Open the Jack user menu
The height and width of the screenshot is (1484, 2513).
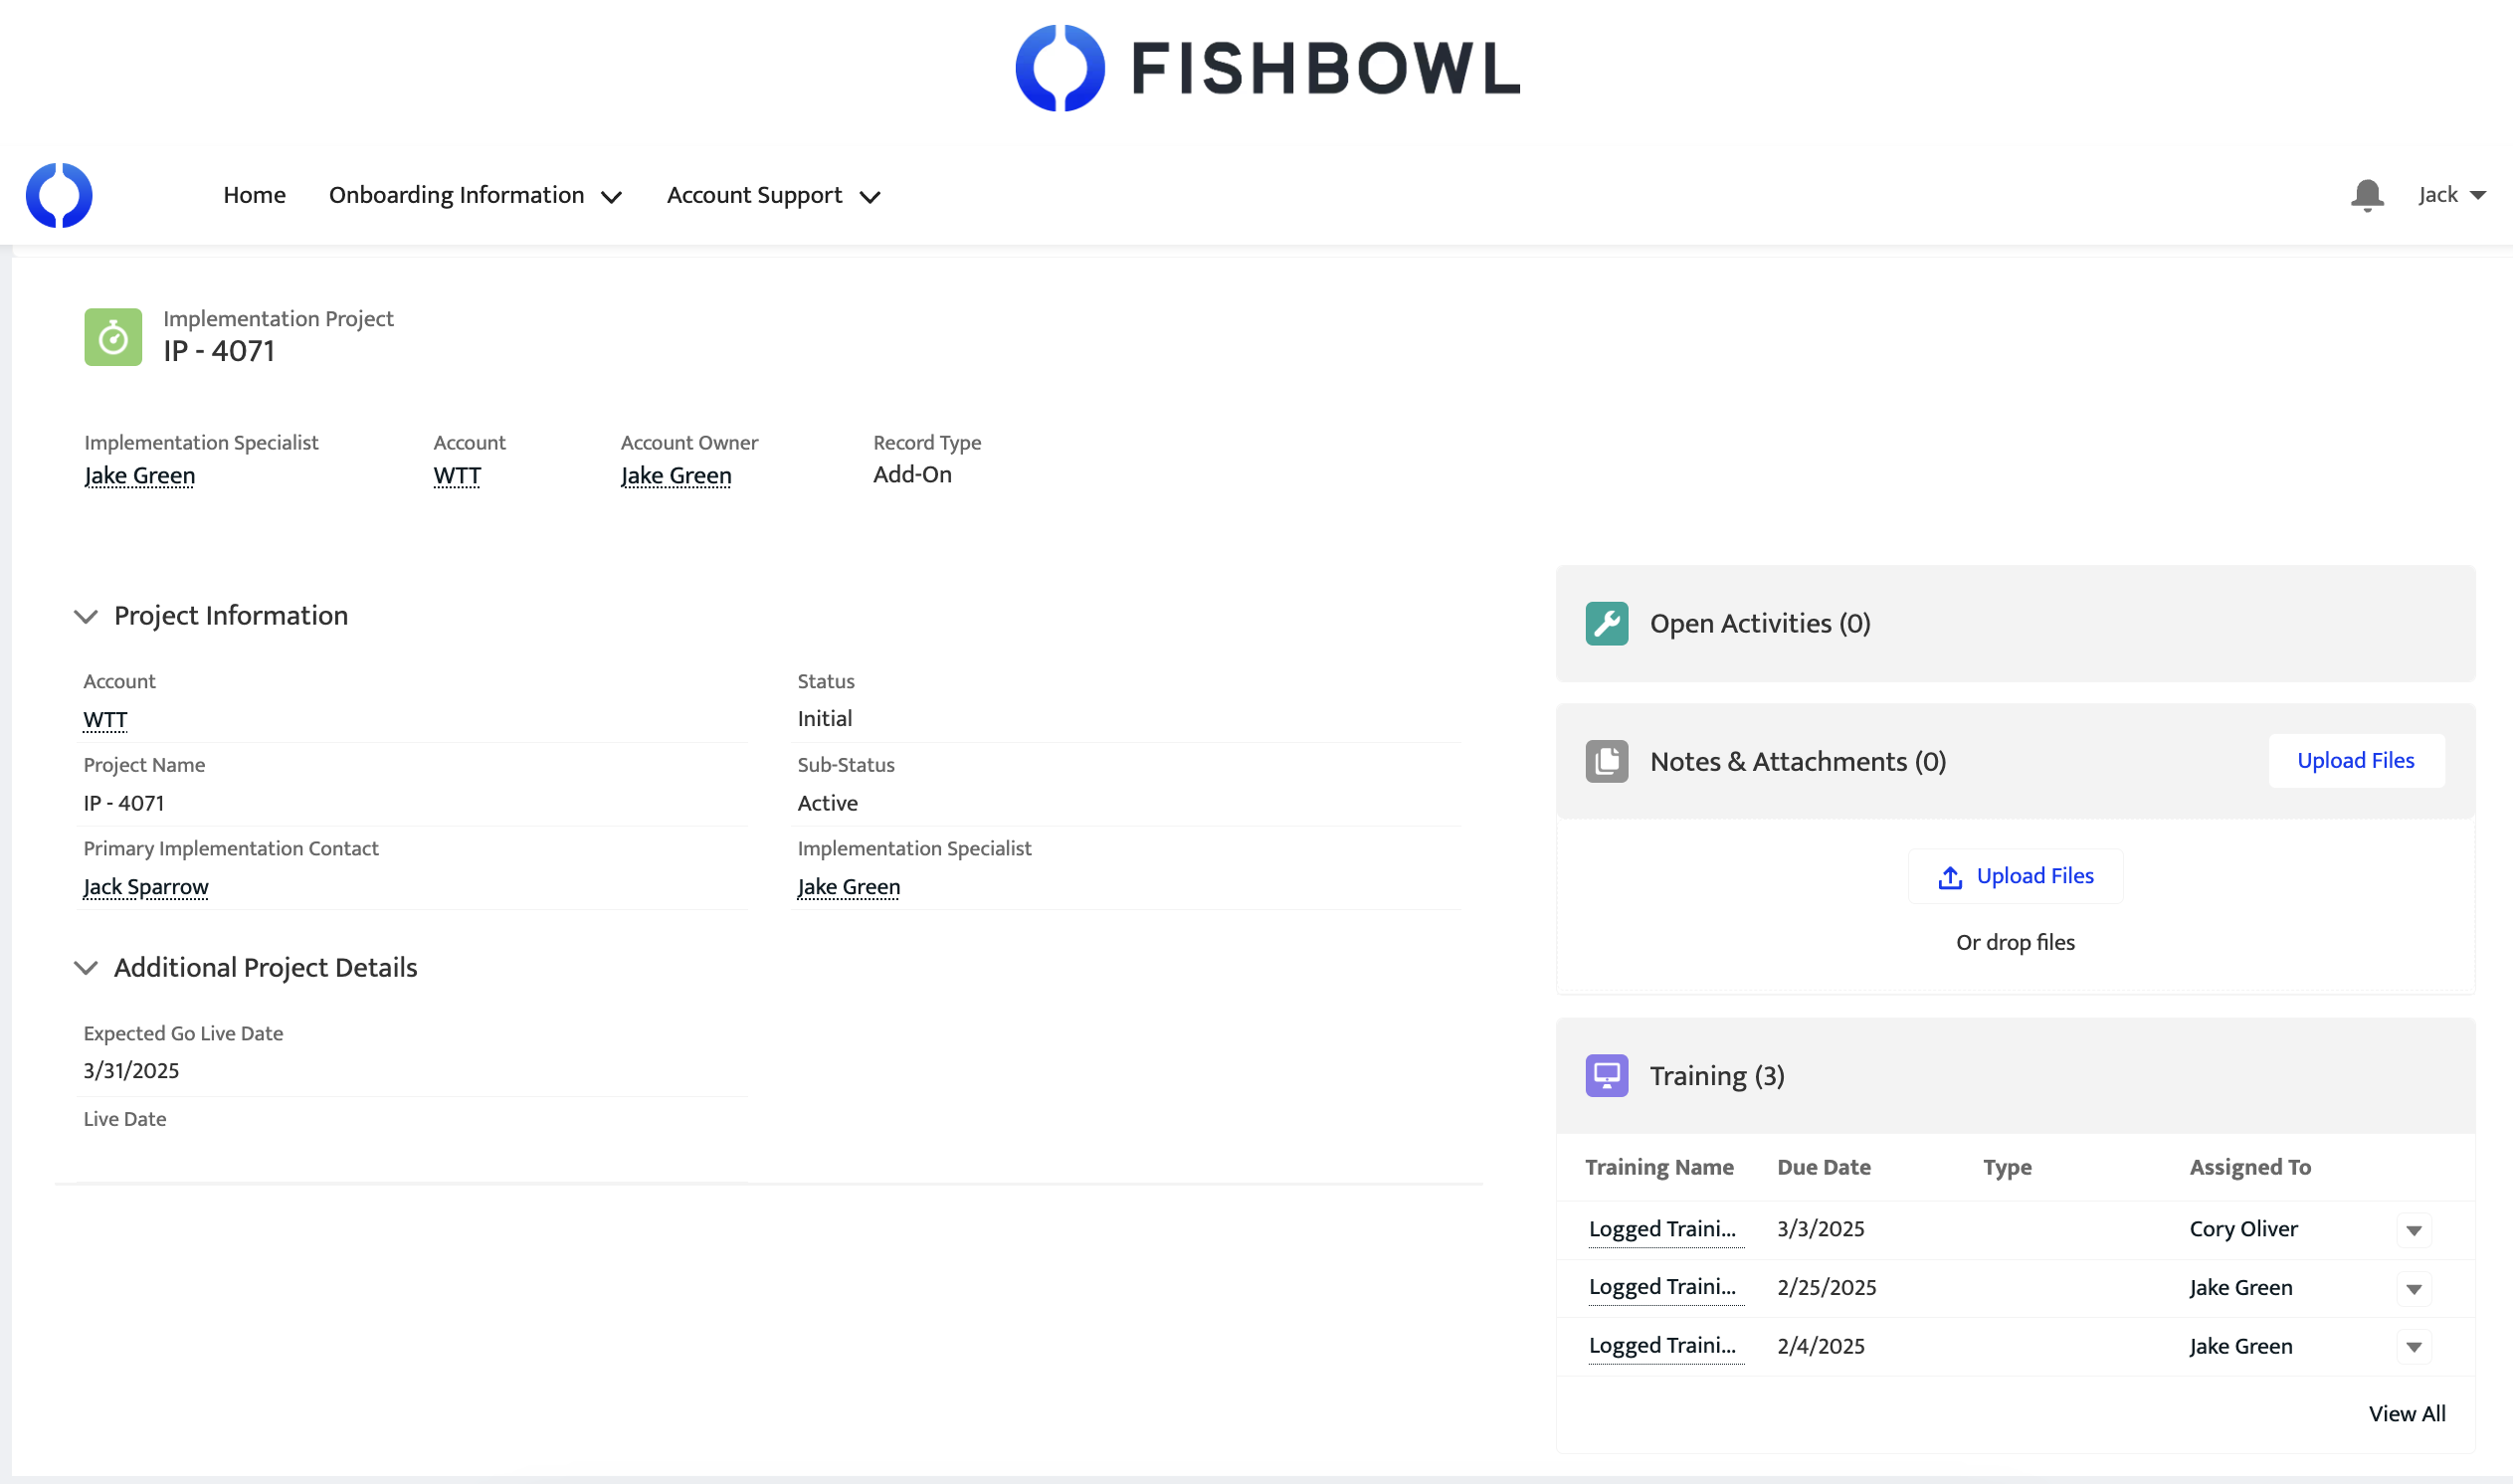point(2449,194)
